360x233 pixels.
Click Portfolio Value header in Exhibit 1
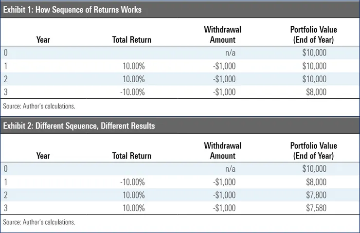coord(313,35)
